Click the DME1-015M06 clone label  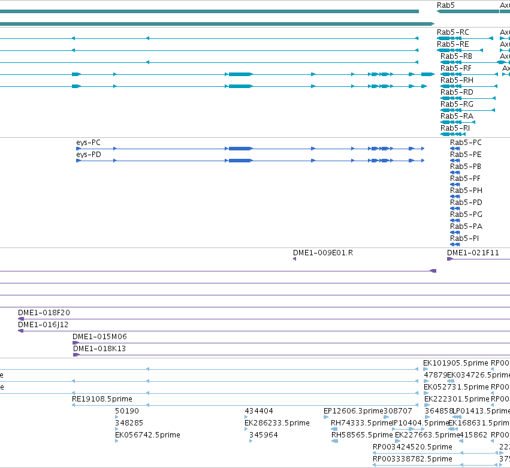point(99,337)
